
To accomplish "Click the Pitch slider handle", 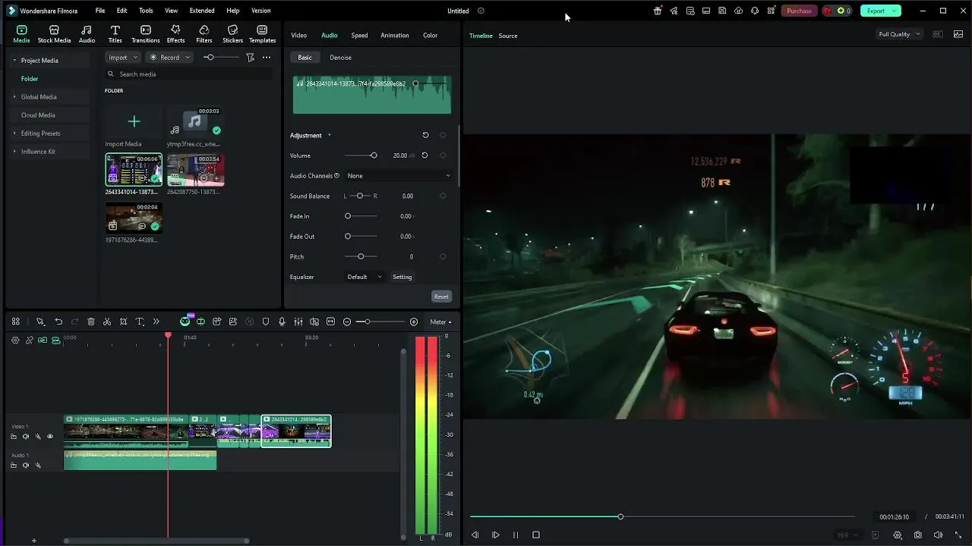I will click(x=361, y=256).
